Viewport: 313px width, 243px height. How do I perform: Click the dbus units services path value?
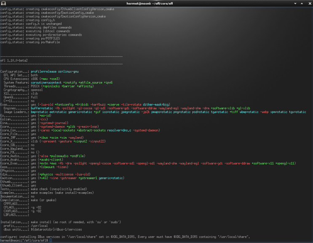click(x=57, y=229)
